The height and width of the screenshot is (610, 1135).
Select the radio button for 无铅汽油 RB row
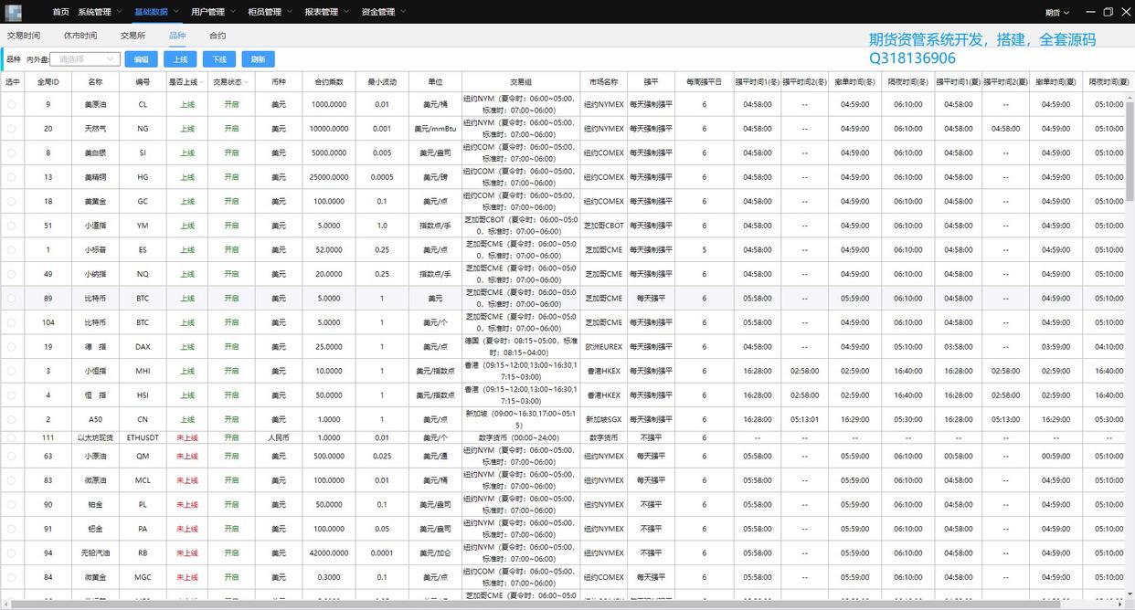[12, 552]
